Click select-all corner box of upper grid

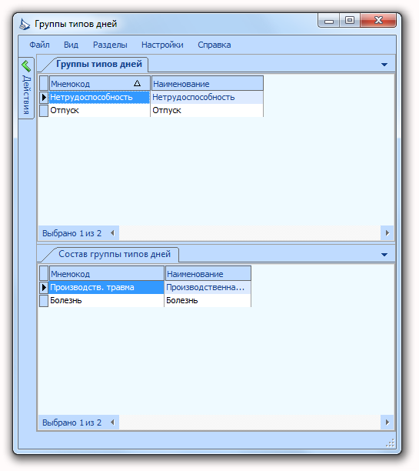pyautogui.click(x=44, y=83)
